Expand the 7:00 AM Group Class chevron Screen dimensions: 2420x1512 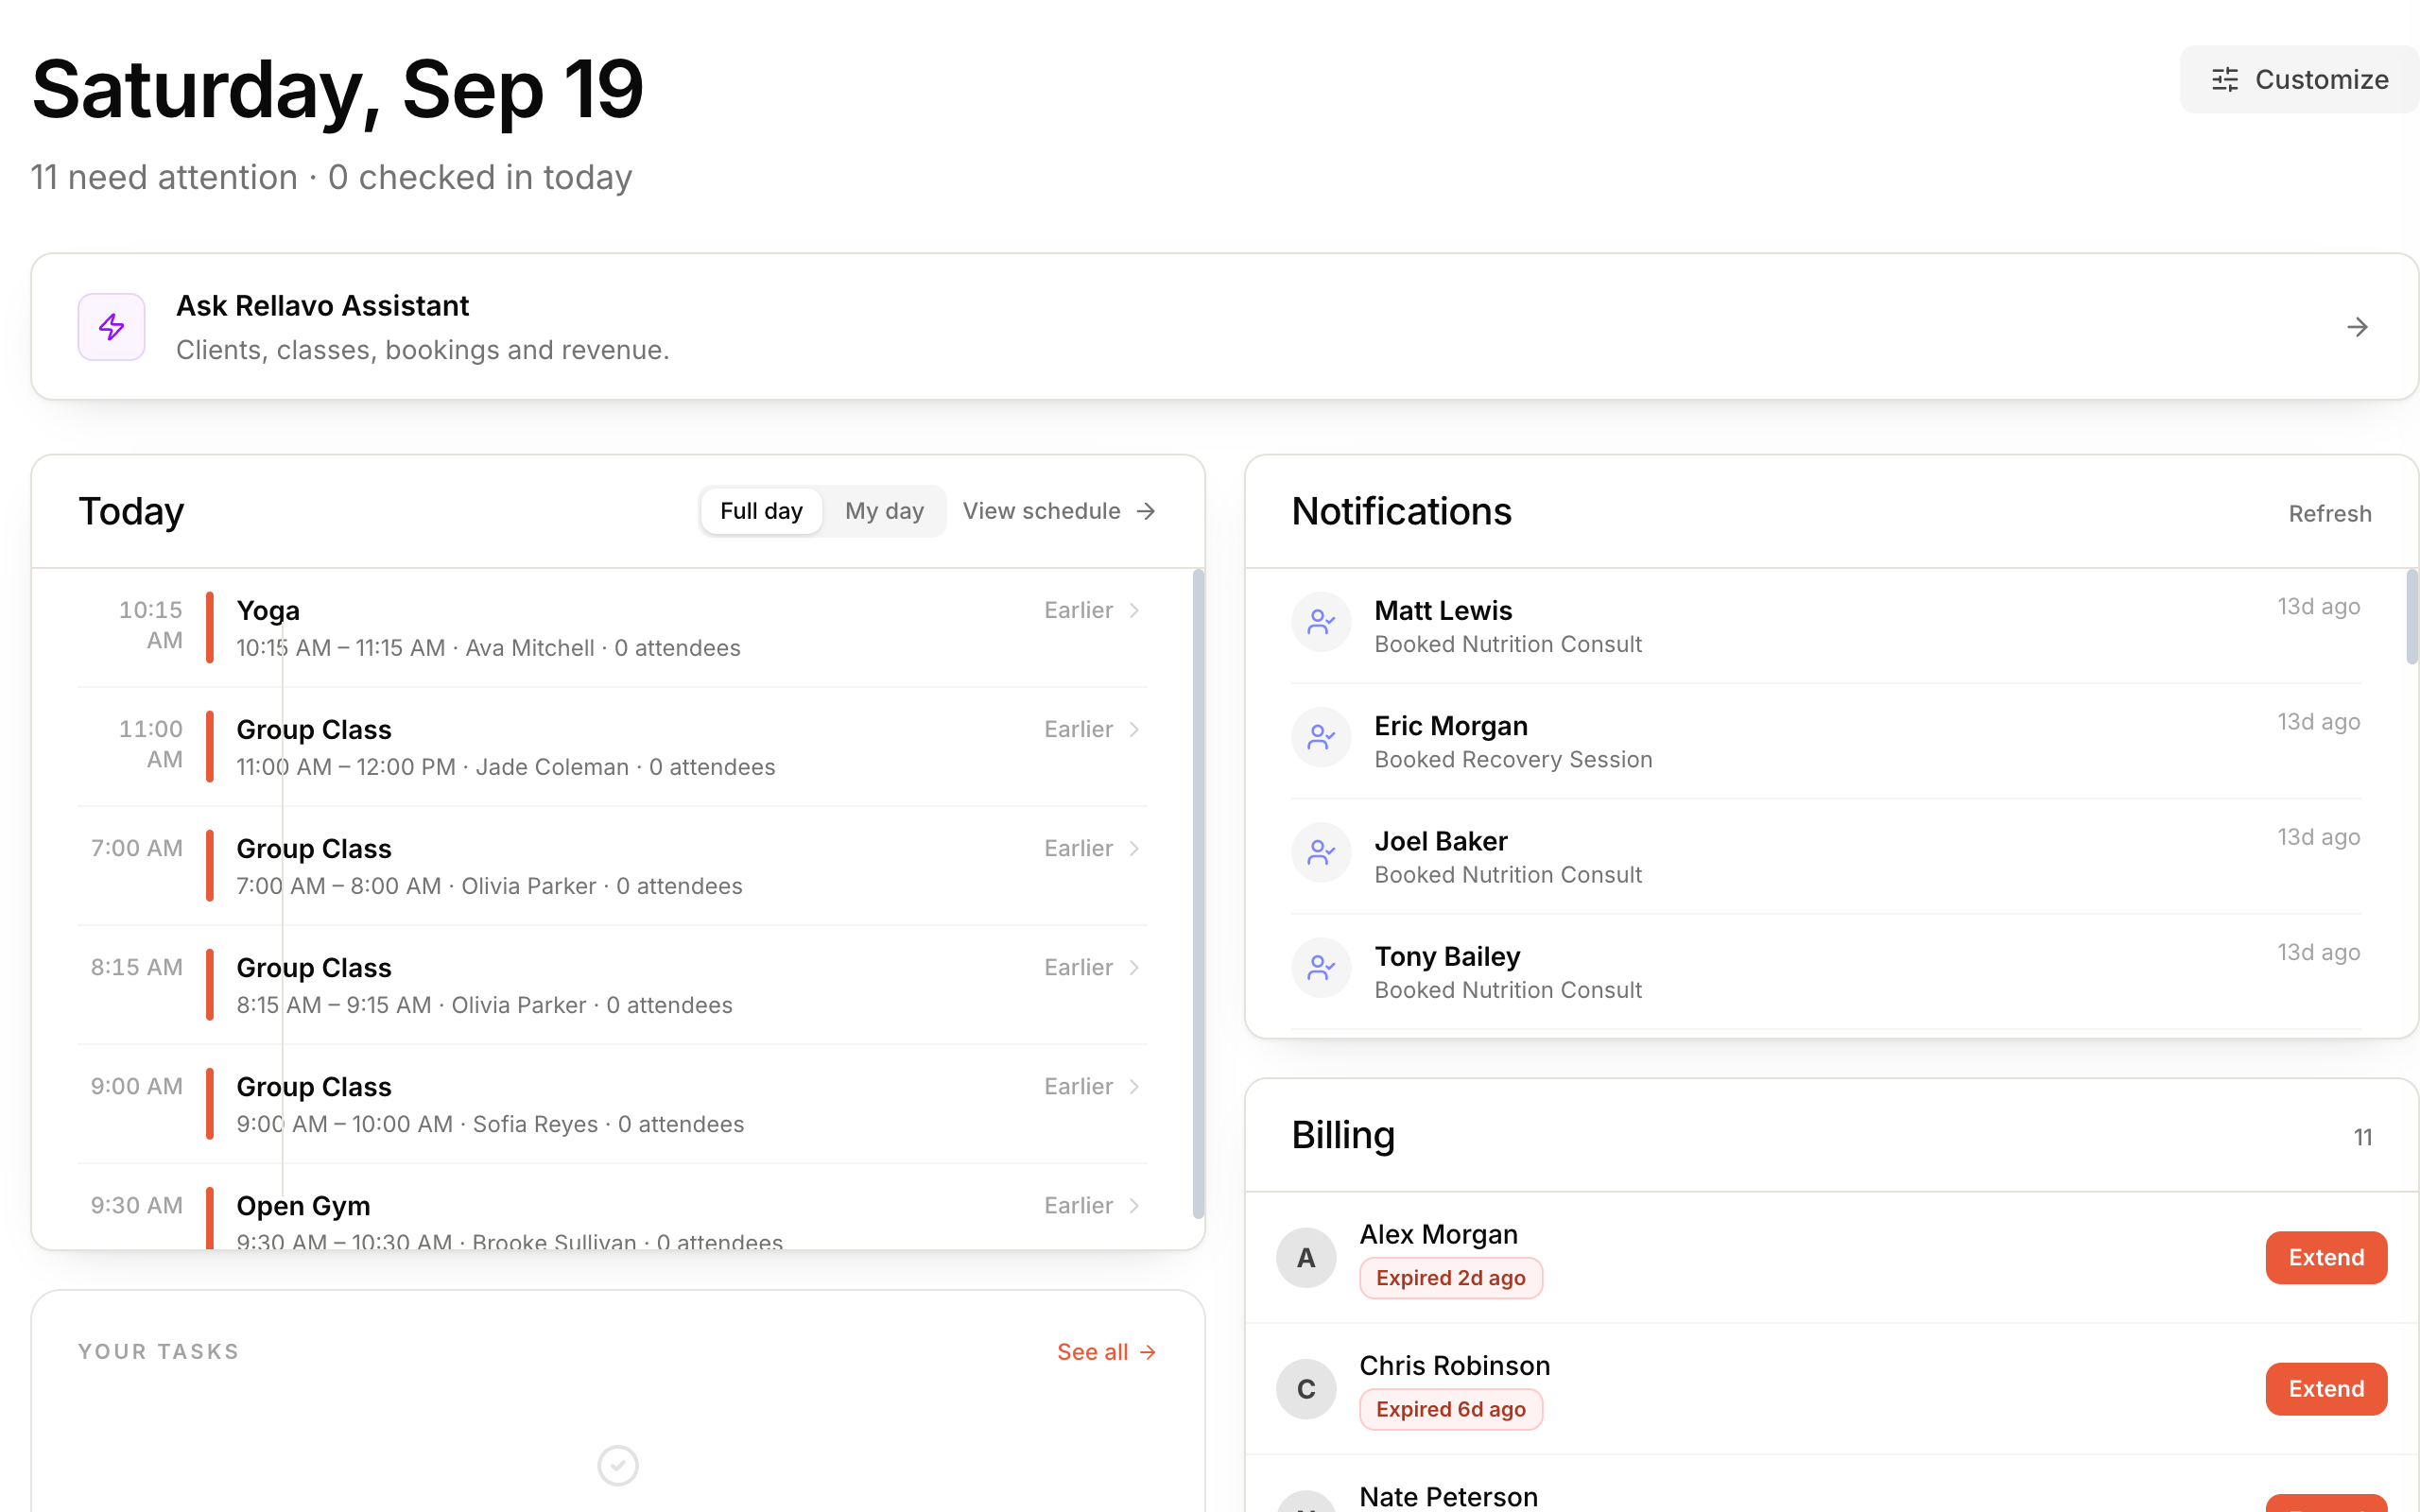point(1134,848)
